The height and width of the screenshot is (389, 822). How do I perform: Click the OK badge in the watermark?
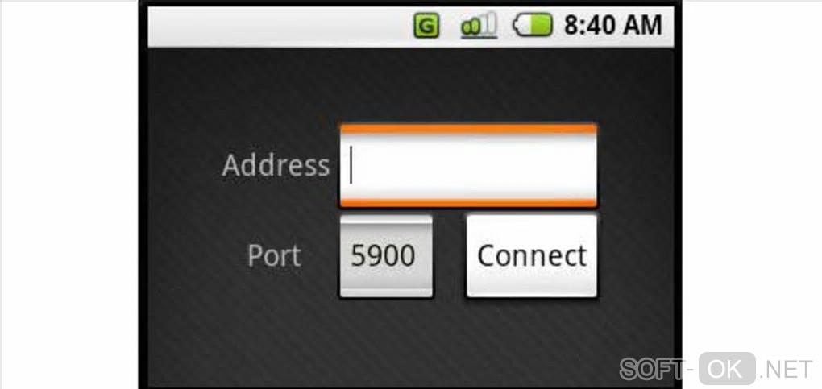point(727,369)
